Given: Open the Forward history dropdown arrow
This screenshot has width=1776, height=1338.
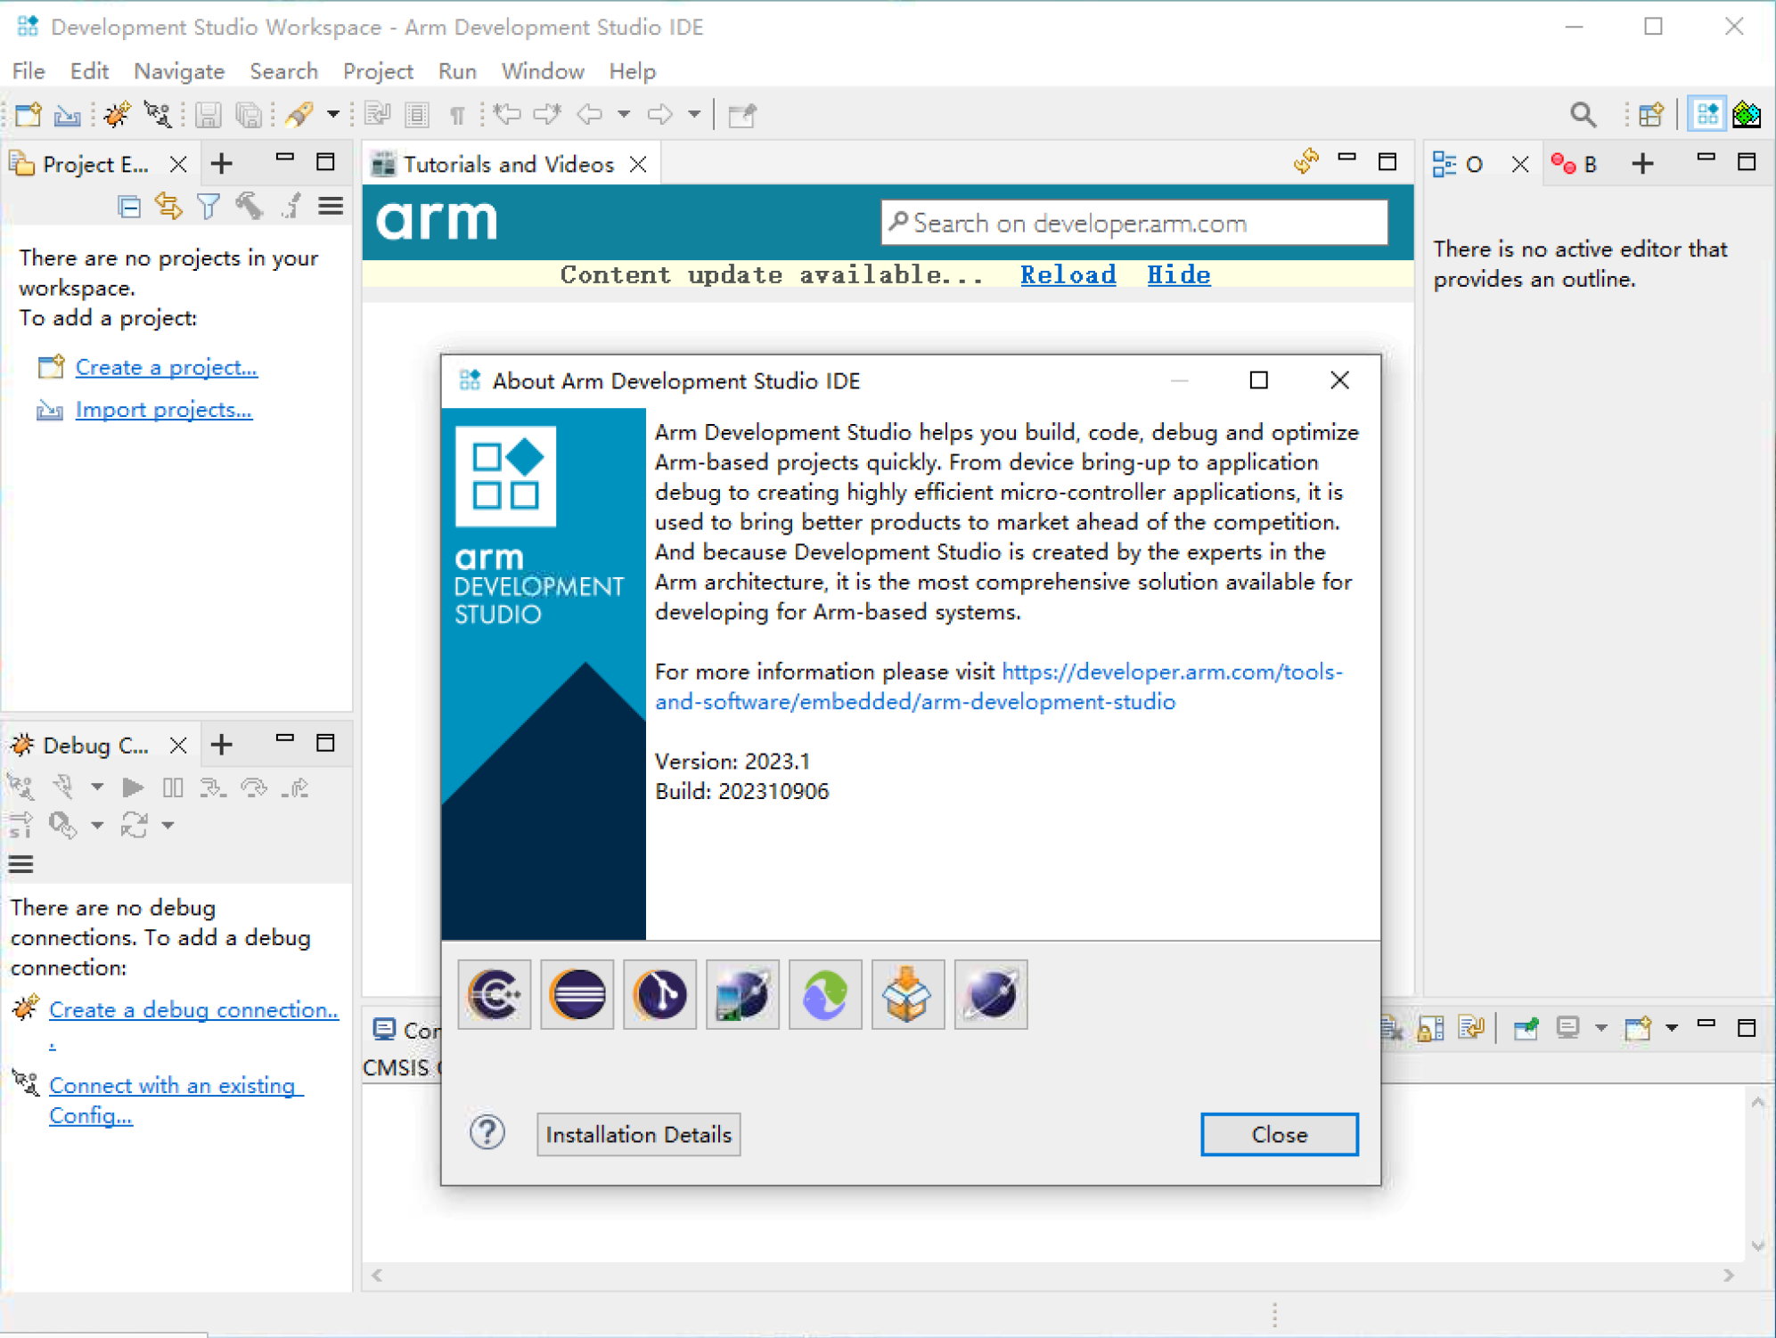Looking at the screenshot, I should 694,115.
